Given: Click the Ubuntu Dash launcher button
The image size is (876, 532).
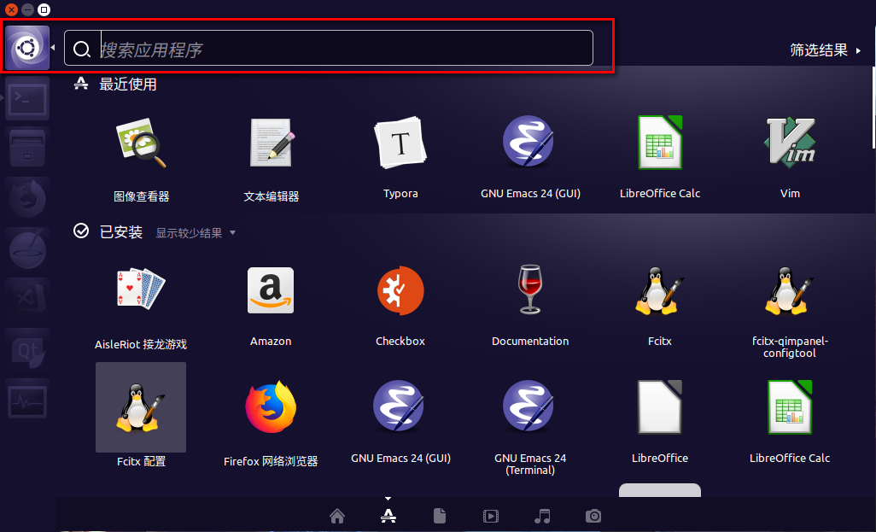Looking at the screenshot, I should pyautogui.click(x=27, y=48).
